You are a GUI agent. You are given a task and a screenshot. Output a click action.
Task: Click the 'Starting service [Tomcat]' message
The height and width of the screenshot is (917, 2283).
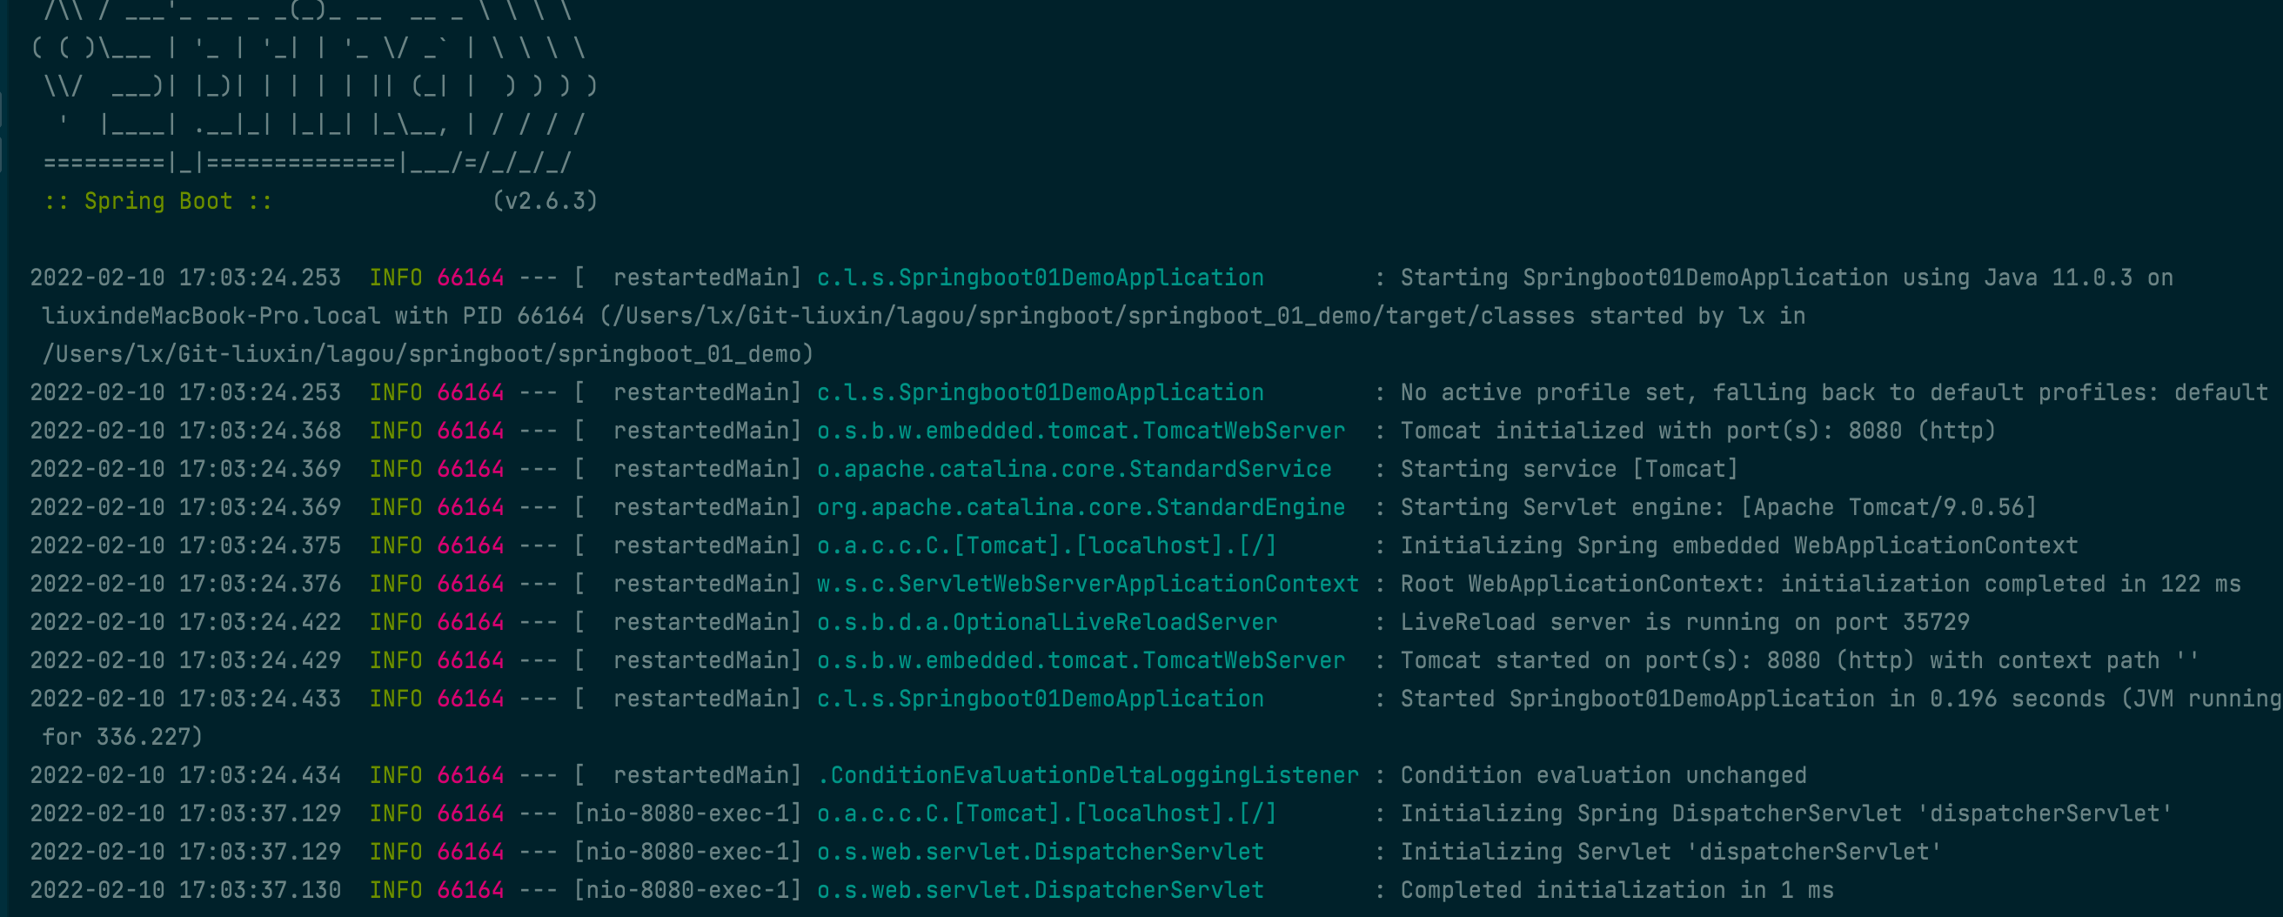click(1570, 469)
